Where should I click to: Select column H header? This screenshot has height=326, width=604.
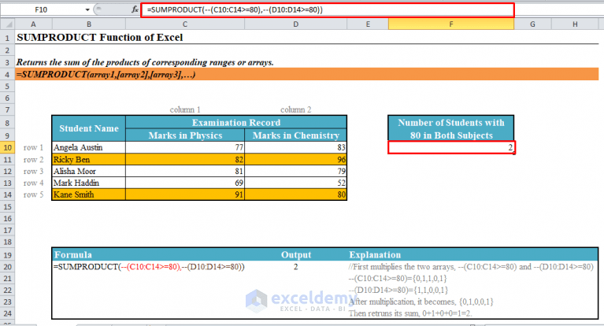(575, 24)
